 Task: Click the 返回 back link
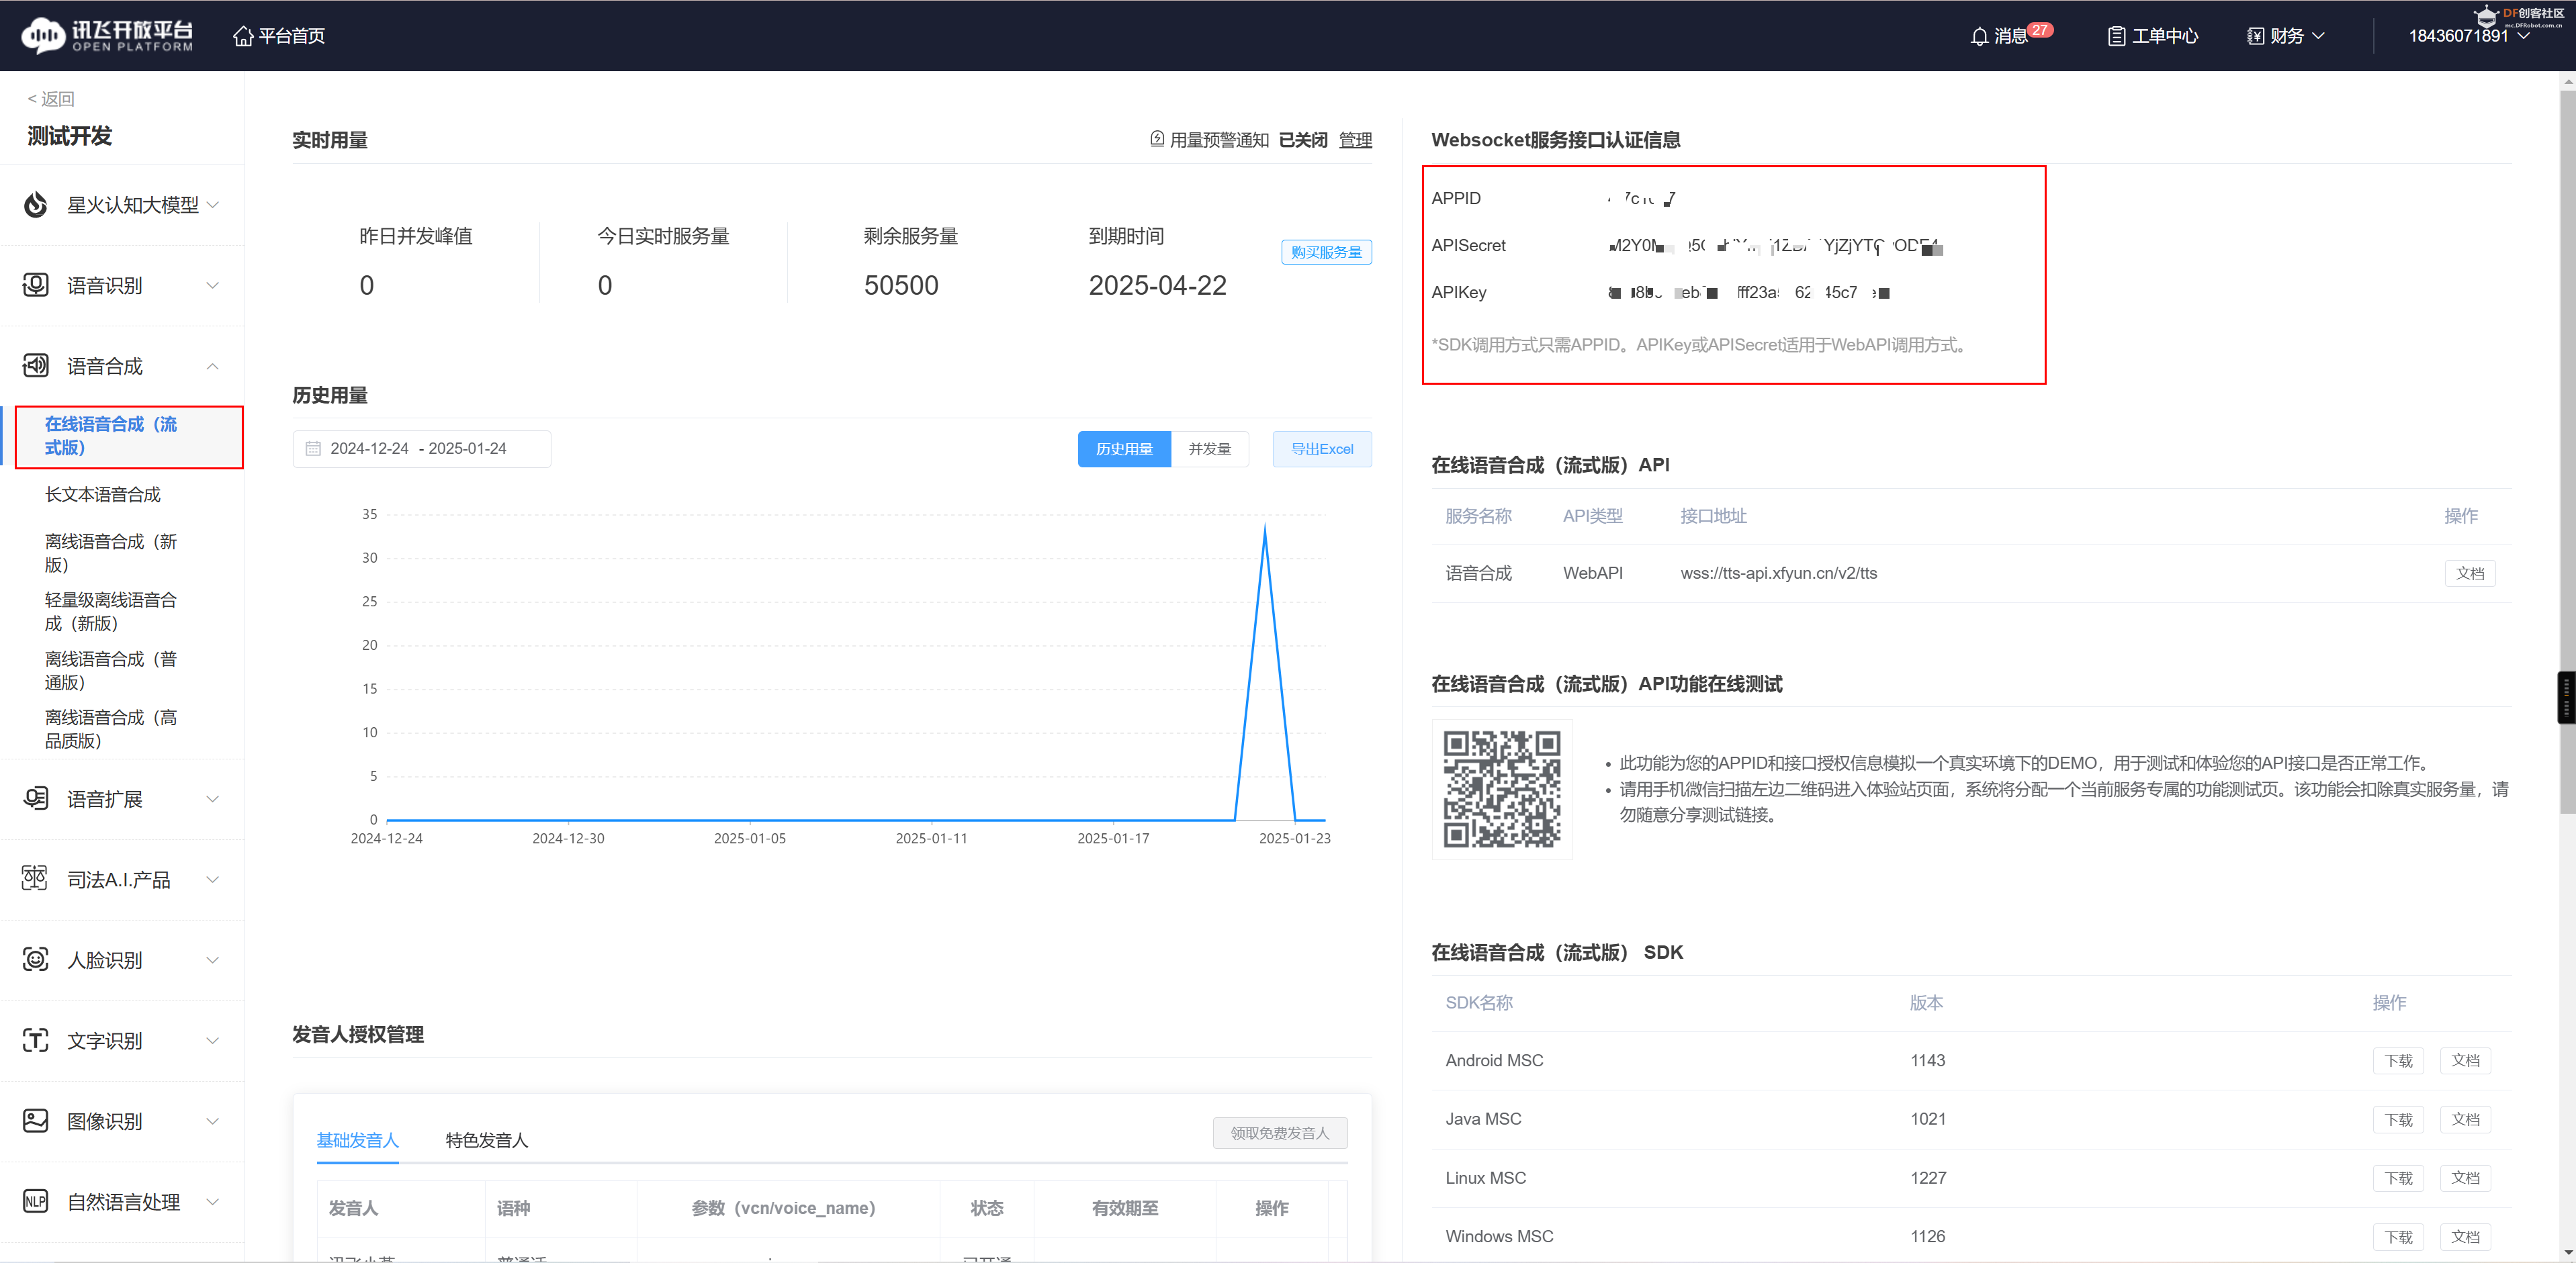tap(51, 98)
